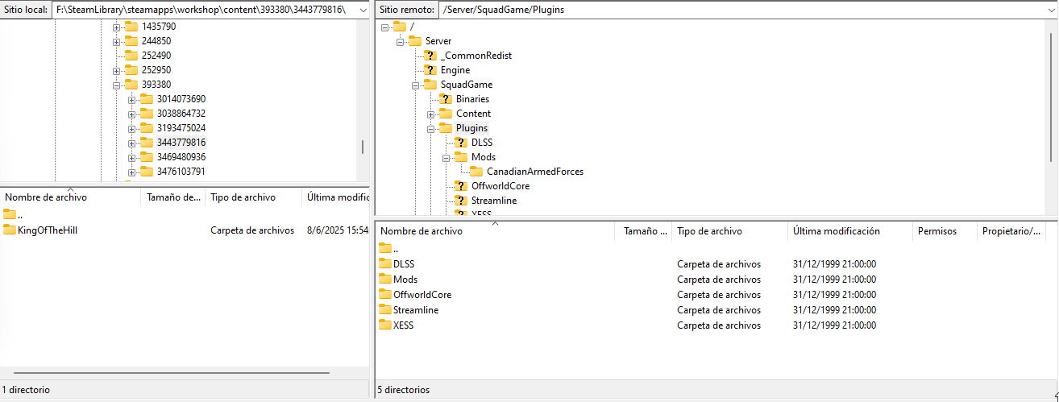
Task: Expand the 252950 local folder node
Action: [116, 70]
